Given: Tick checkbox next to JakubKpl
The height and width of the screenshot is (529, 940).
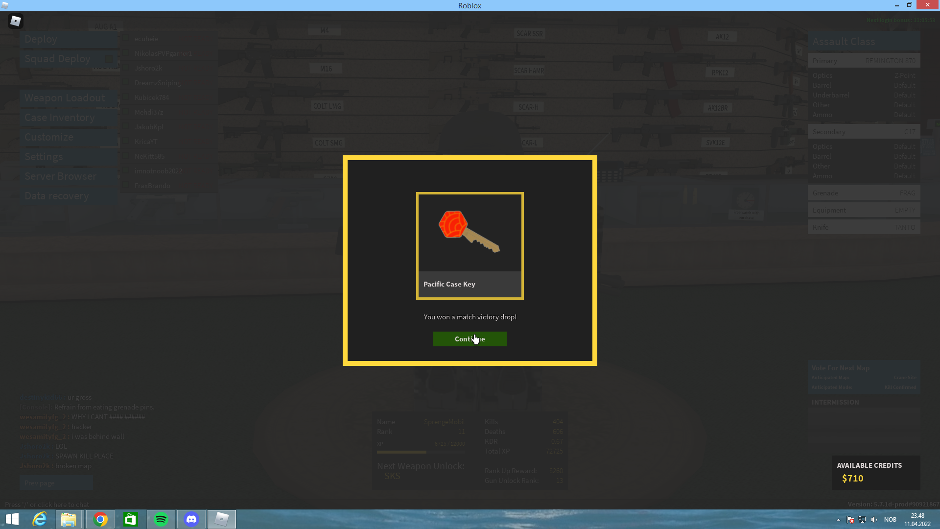Looking at the screenshot, I should pos(126,126).
